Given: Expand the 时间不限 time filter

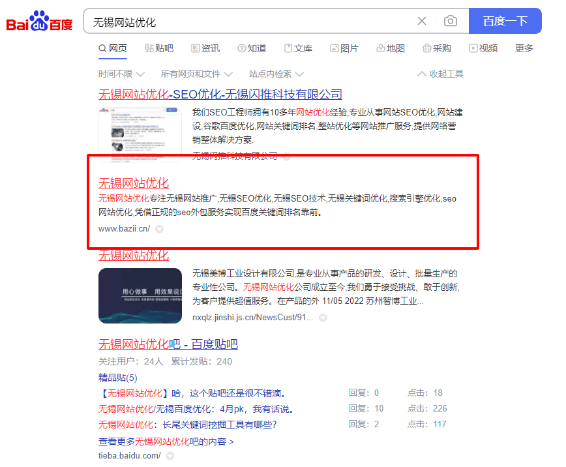Looking at the screenshot, I should (x=122, y=74).
